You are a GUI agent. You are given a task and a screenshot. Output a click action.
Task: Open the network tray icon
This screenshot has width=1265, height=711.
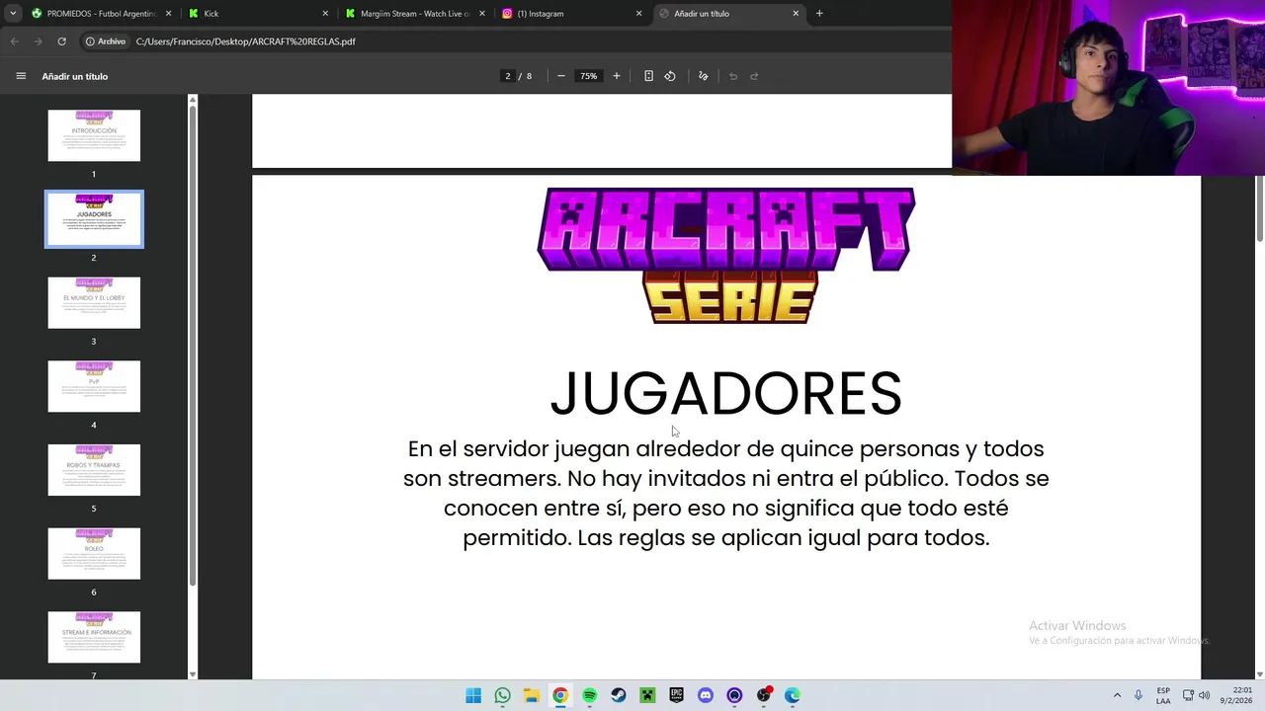[x=1188, y=695]
